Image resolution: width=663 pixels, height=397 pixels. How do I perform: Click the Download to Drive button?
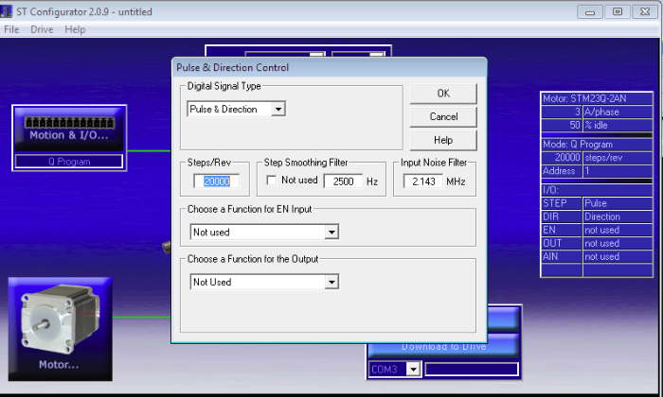443,346
